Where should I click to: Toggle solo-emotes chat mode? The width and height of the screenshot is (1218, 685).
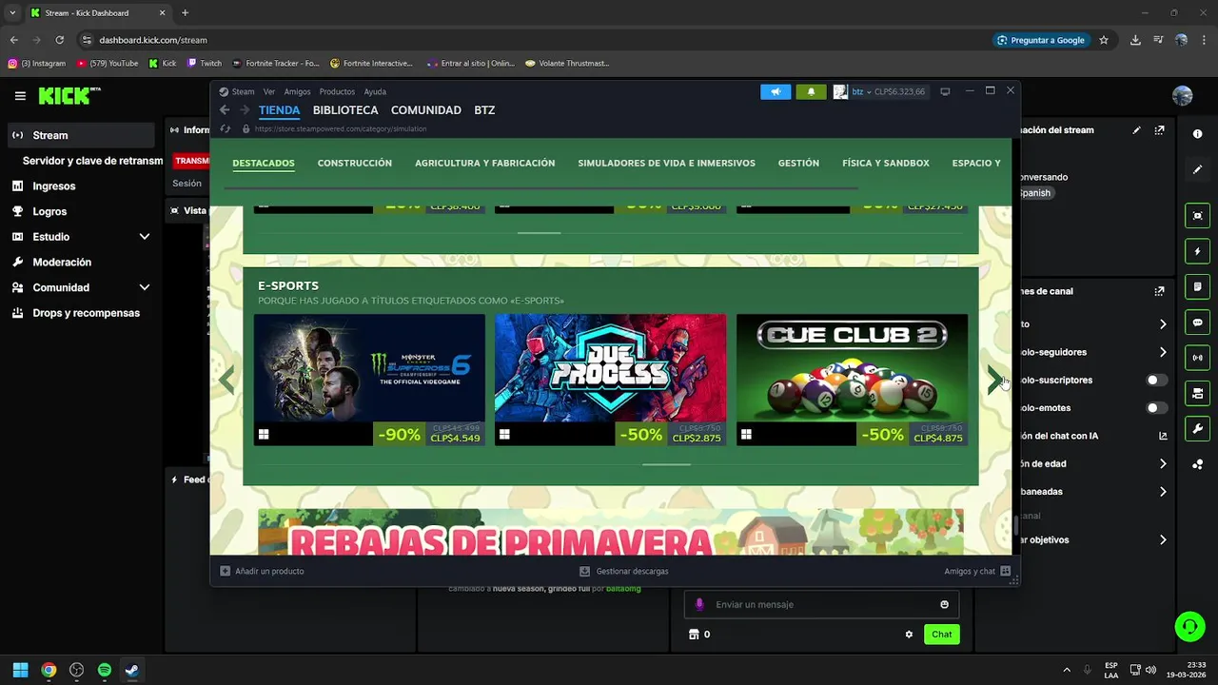[1156, 408]
